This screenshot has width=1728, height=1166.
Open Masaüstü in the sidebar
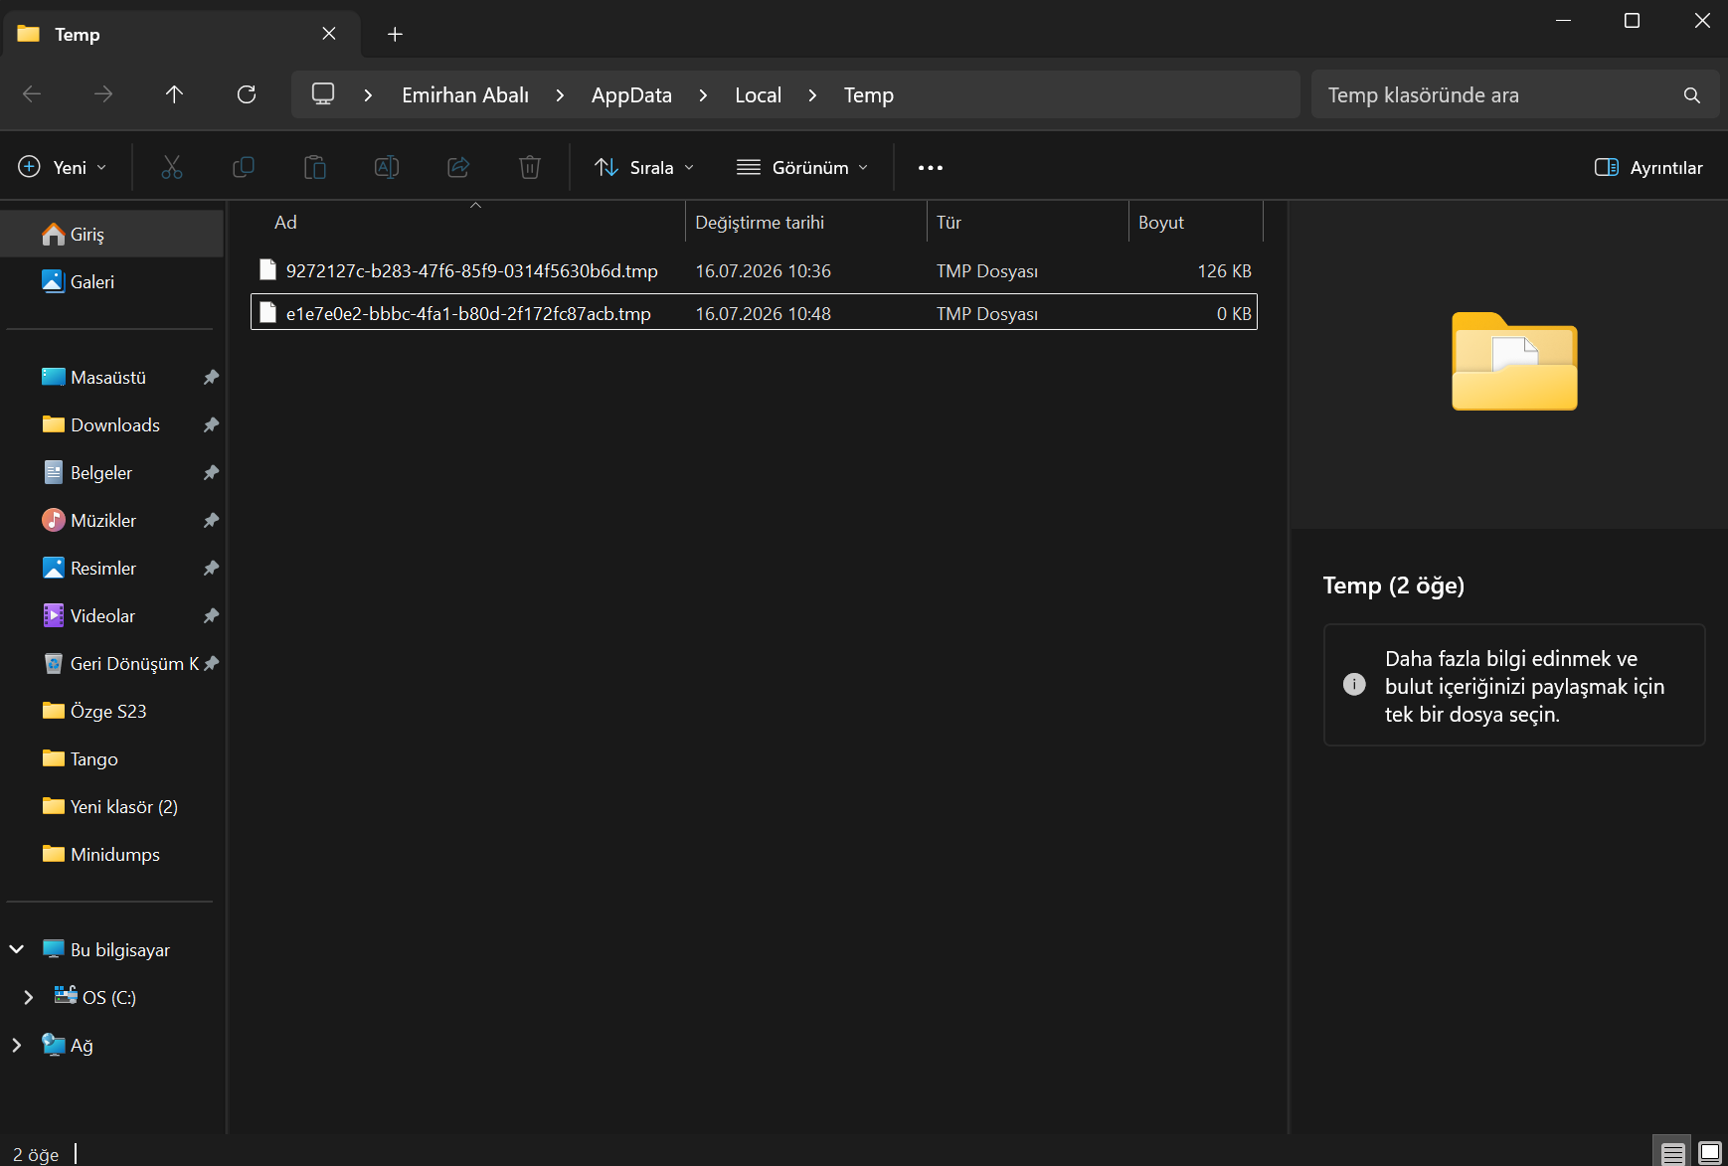[108, 378]
